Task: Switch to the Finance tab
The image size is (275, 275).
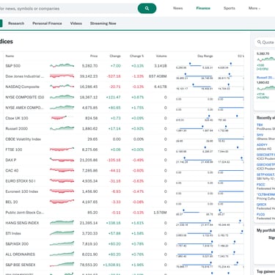Action: pos(203,8)
